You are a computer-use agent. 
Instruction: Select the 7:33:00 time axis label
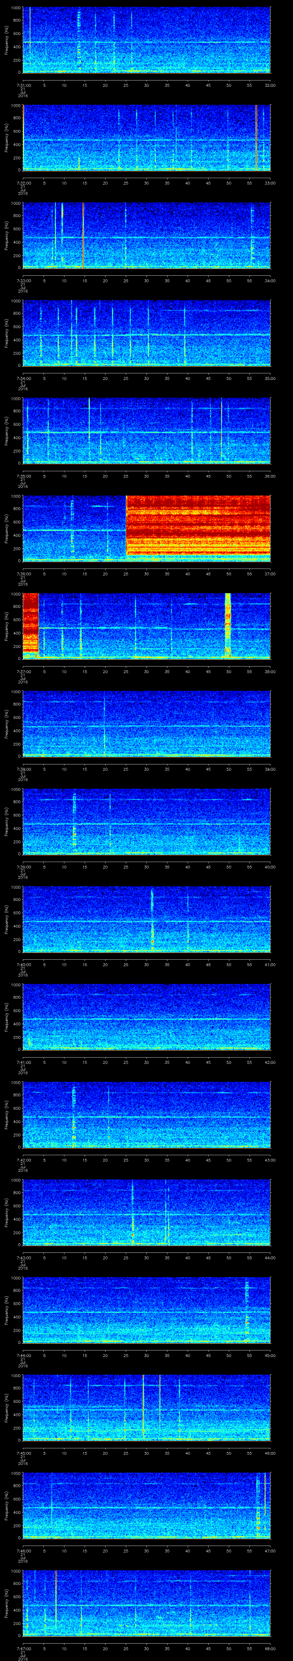coord(23,281)
